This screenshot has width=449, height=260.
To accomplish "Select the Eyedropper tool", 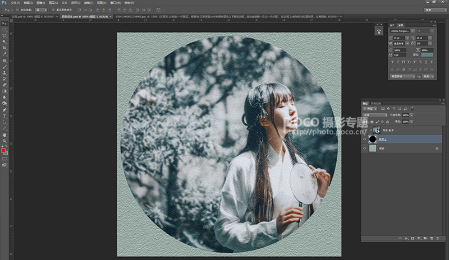I will (x=4, y=54).
